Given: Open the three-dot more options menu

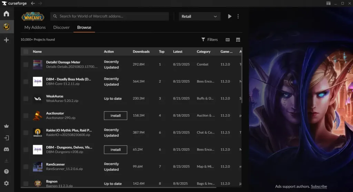Looking at the screenshot, I should 238,16.
